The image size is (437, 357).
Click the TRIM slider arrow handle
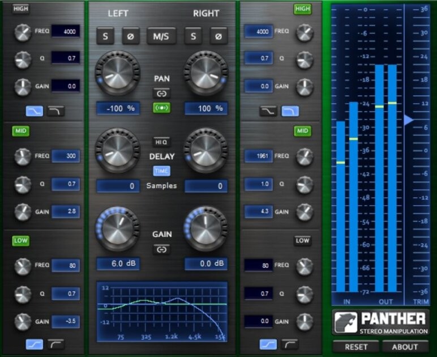tap(409, 120)
